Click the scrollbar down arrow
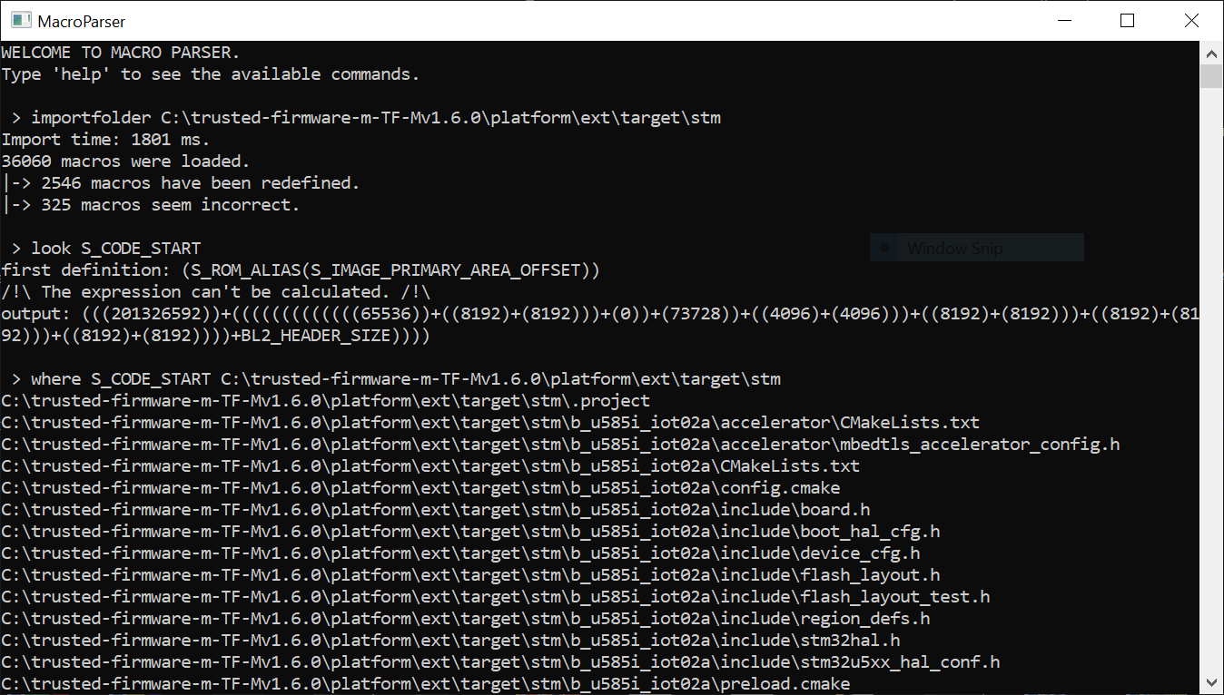 tap(1211, 681)
